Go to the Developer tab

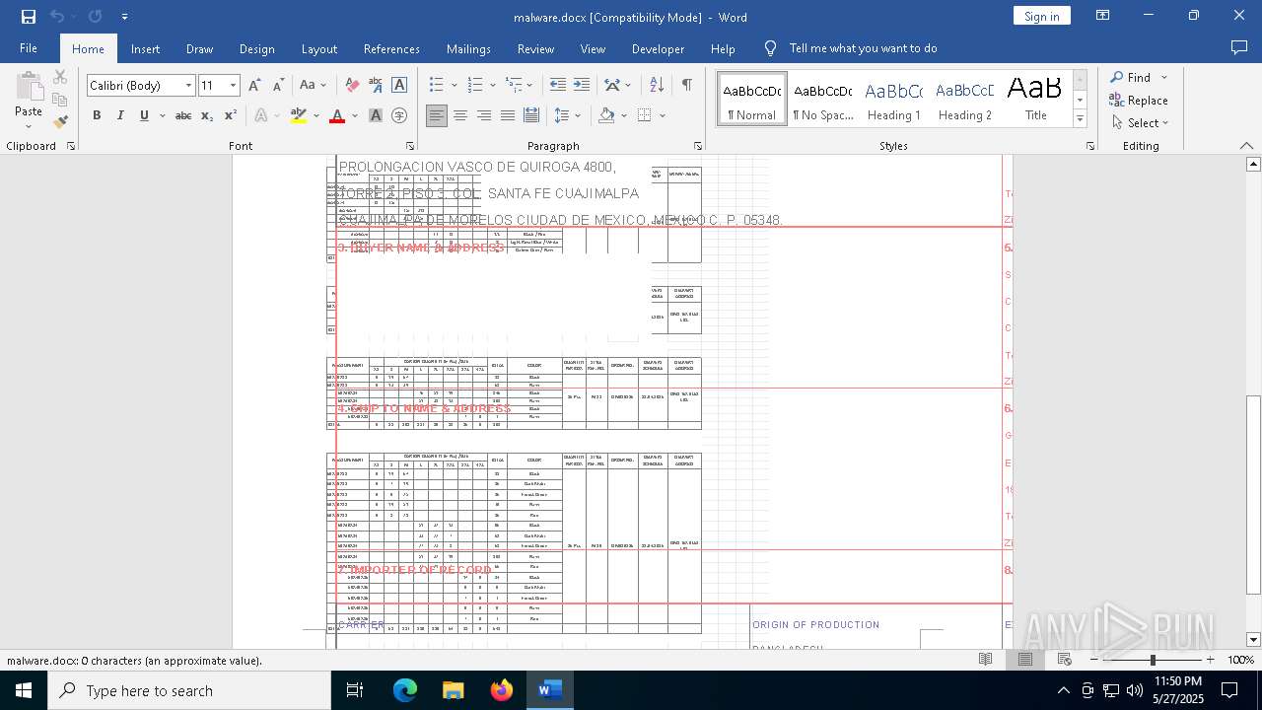(x=658, y=48)
